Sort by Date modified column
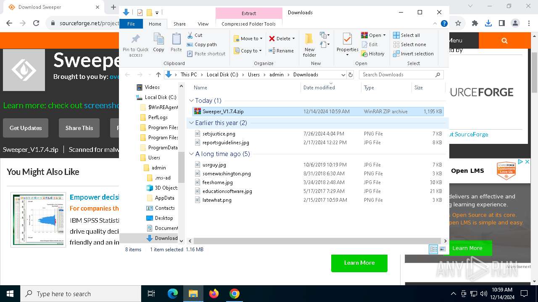This screenshot has width=538, height=302. coord(331,88)
